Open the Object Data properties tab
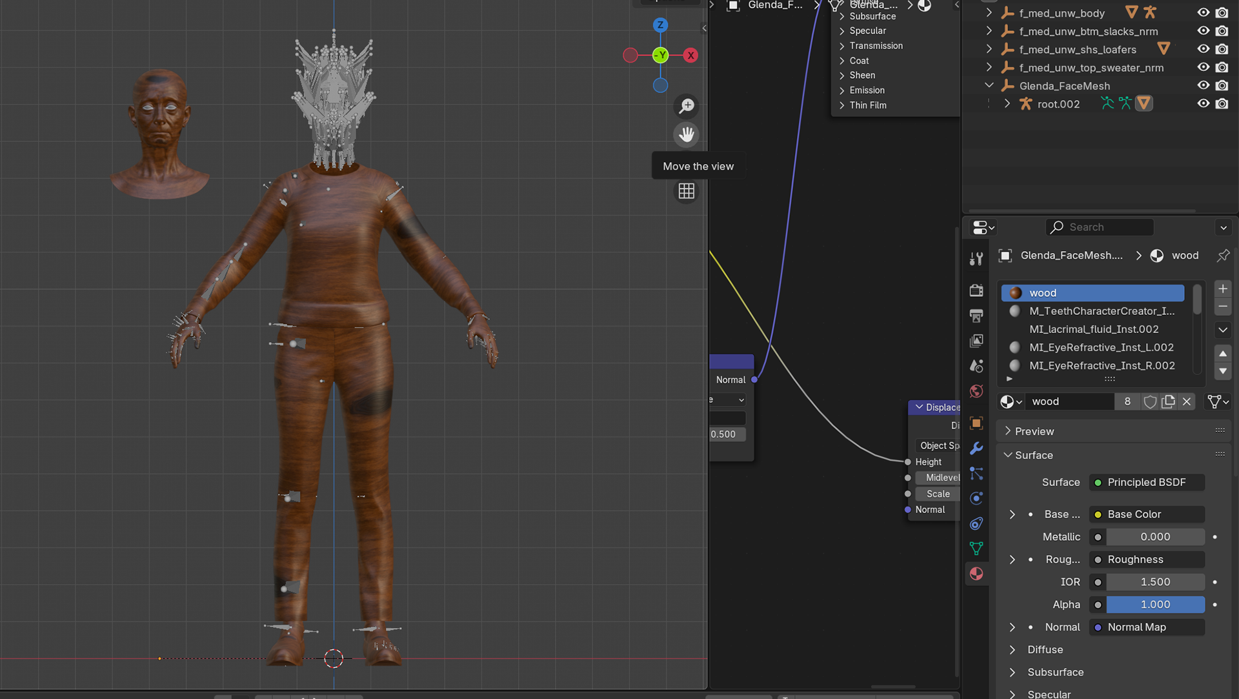The height and width of the screenshot is (699, 1239). coord(976,549)
